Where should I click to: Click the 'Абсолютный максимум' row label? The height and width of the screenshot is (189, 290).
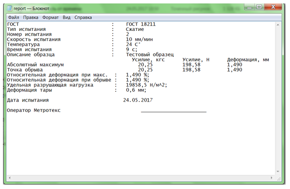(35, 65)
